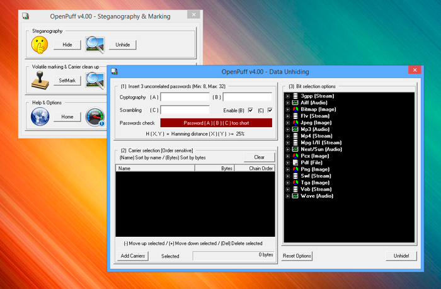441x289 pixels.
Task: Close the Data Unhiding window
Action: [x=415, y=70]
